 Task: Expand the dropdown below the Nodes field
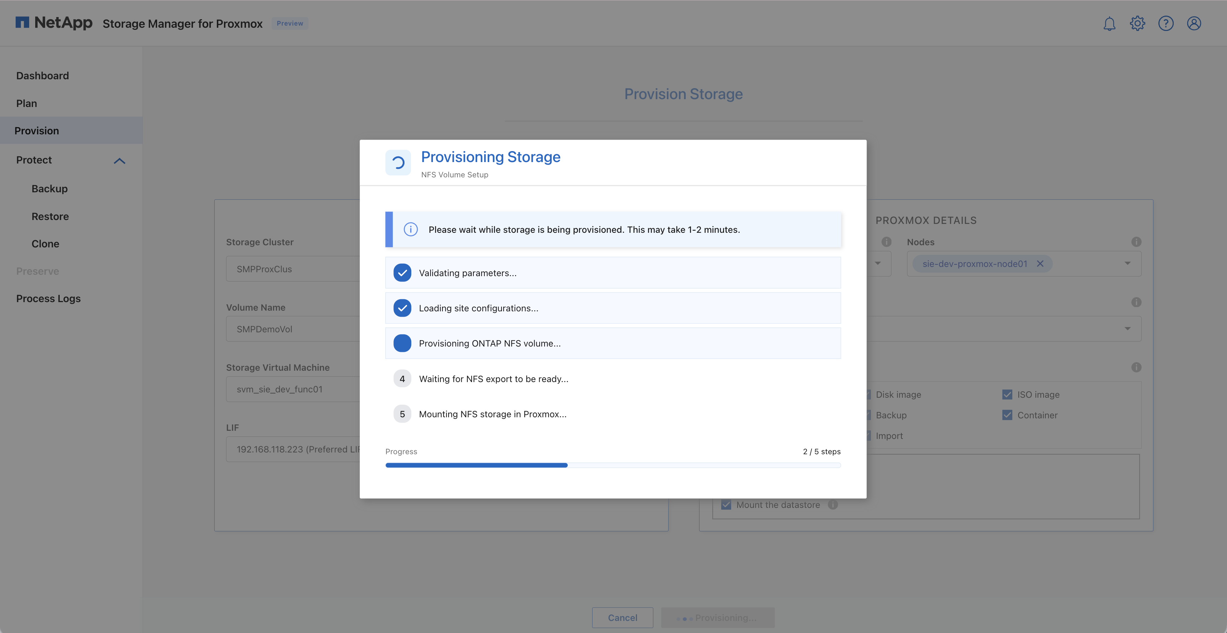(x=1127, y=328)
